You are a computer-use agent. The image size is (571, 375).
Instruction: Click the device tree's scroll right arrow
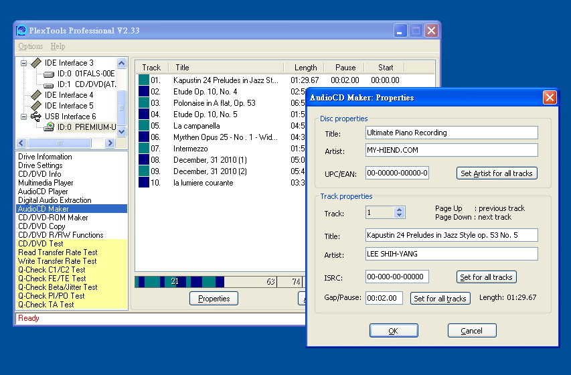(x=110, y=143)
